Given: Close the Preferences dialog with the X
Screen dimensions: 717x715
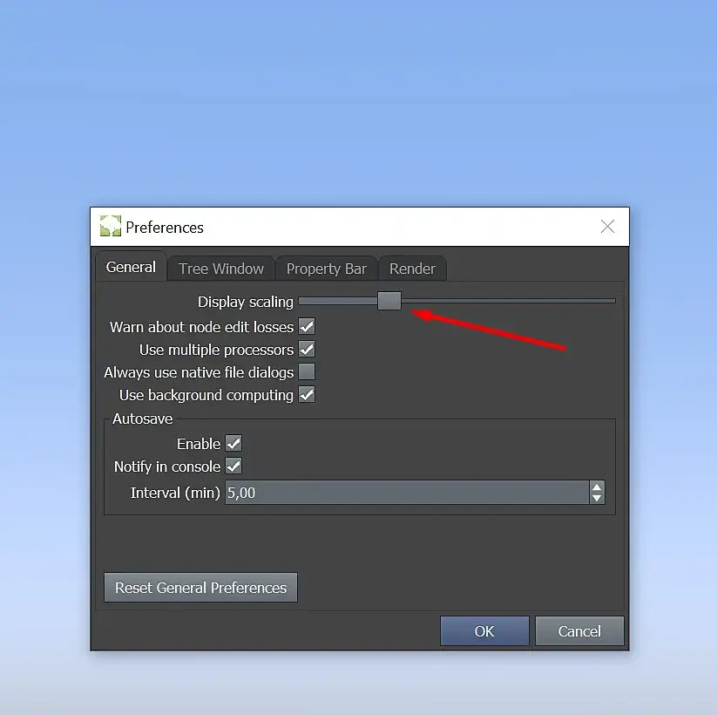Looking at the screenshot, I should (x=607, y=226).
